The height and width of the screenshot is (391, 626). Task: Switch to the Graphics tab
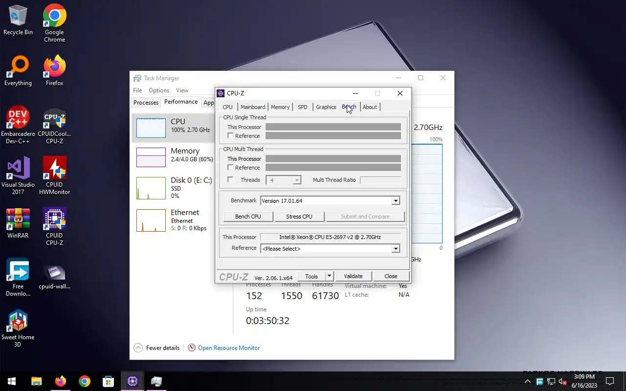coord(326,107)
